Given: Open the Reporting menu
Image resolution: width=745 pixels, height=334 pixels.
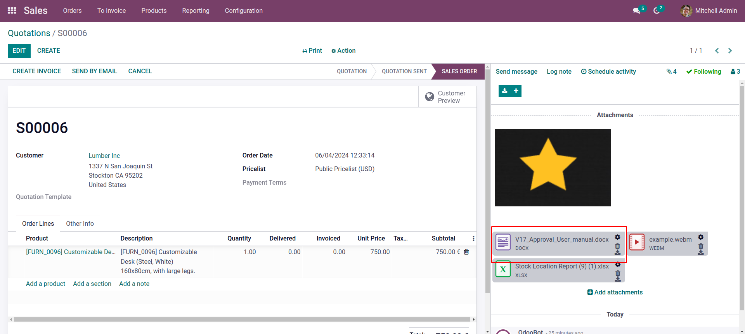Looking at the screenshot, I should pyautogui.click(x=196, y=10).
